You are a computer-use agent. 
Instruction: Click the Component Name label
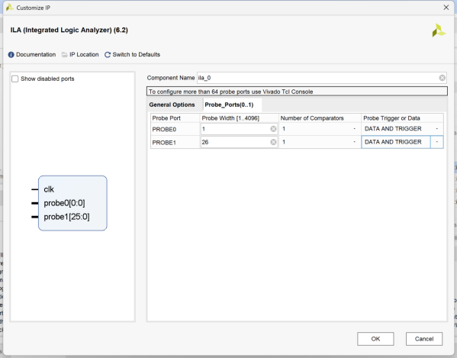pyautogui.click(x=171, y=78)
